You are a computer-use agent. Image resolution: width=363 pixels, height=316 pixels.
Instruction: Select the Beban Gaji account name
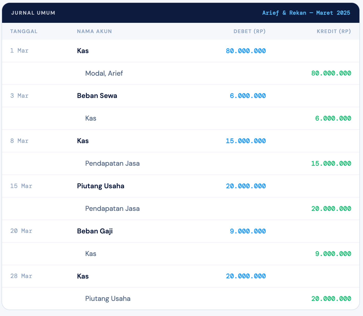95,231
